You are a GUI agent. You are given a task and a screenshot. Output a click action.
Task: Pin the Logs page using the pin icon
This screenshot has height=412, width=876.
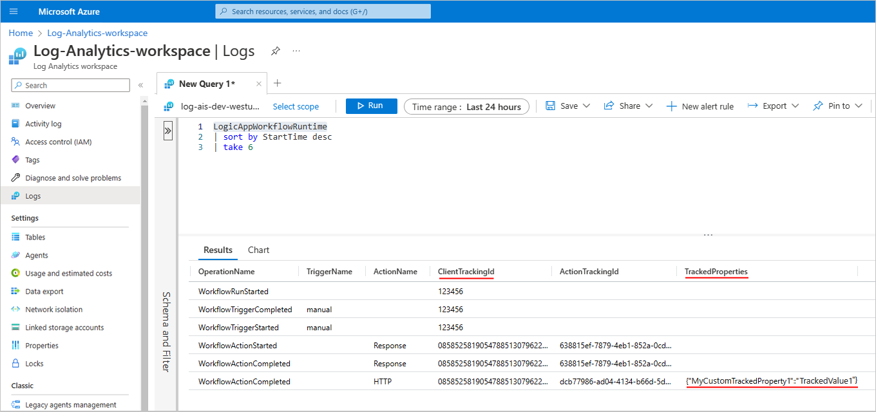pos(276,51)
